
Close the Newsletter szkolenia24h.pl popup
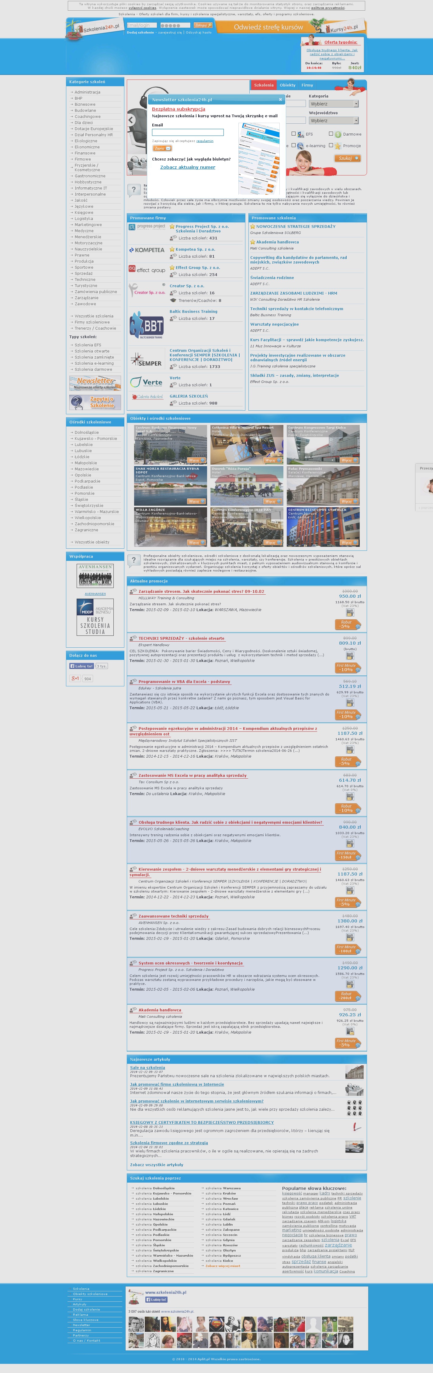280,99
